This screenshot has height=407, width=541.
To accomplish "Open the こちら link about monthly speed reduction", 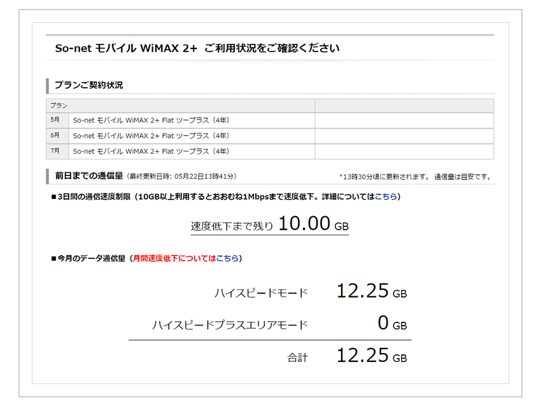I will pos(227,258).
